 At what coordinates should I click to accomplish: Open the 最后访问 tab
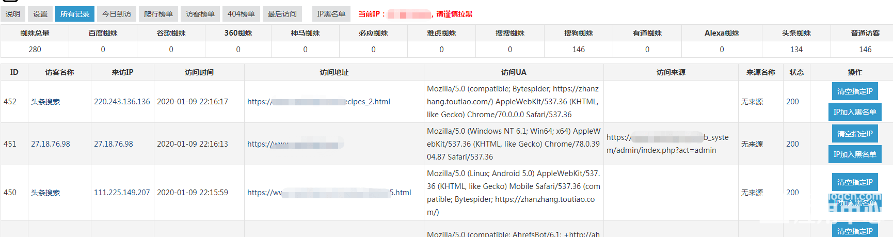click(x=282, y=14)
